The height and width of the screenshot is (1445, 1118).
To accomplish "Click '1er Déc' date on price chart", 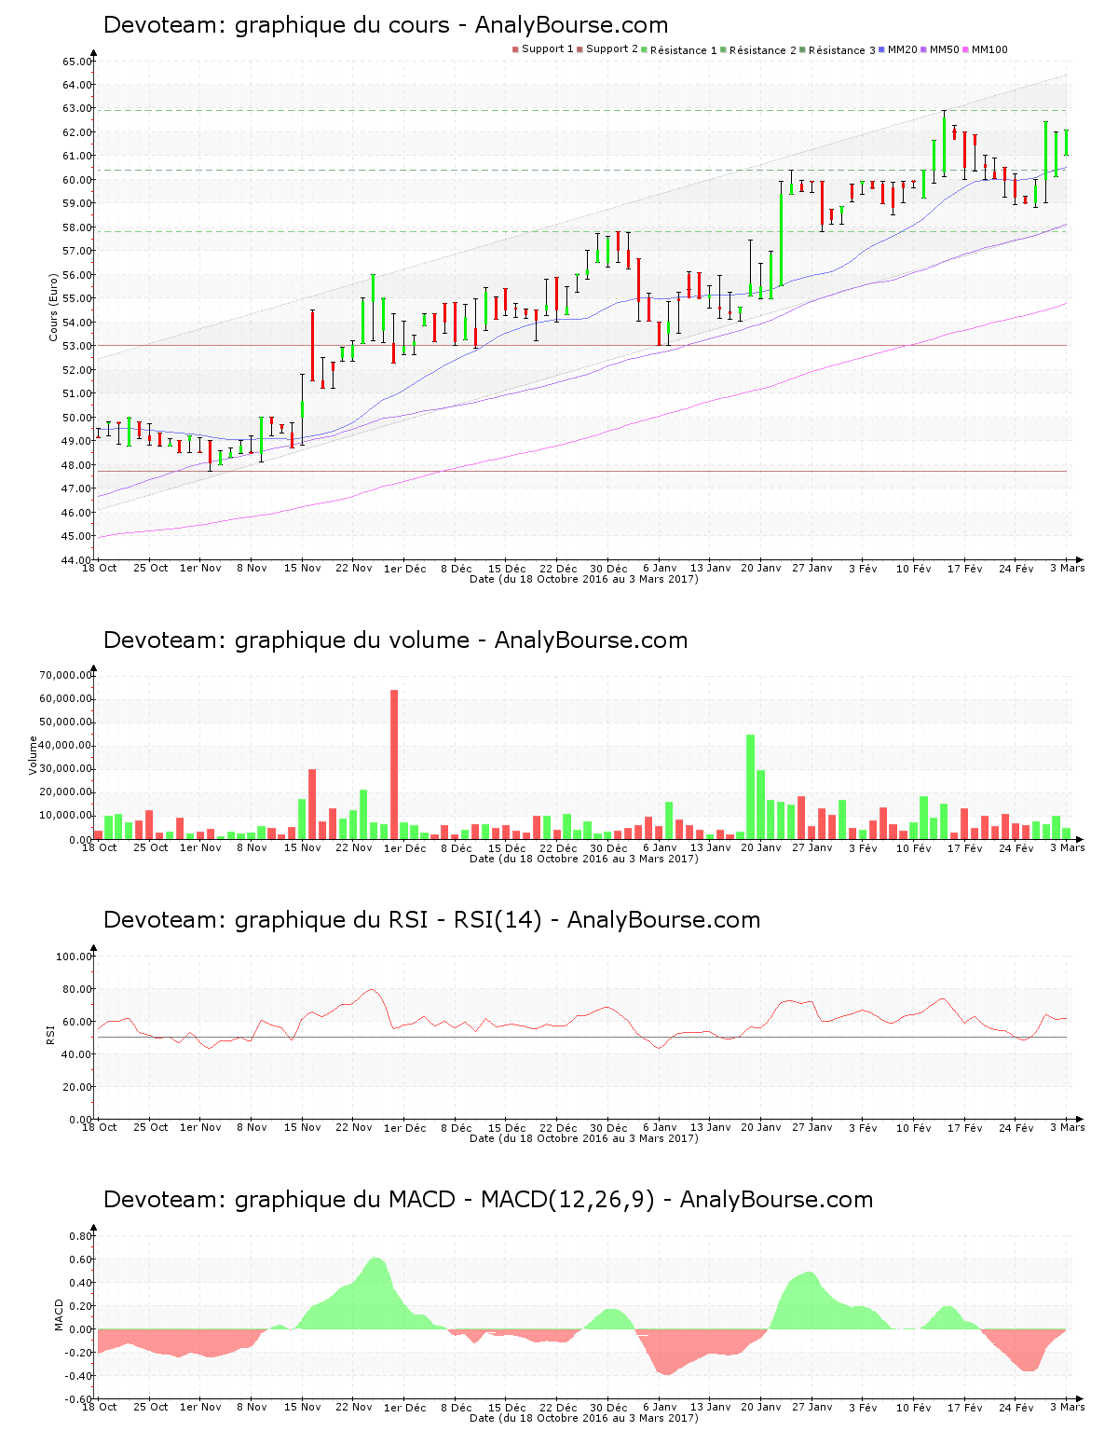I will click(405, 569).
